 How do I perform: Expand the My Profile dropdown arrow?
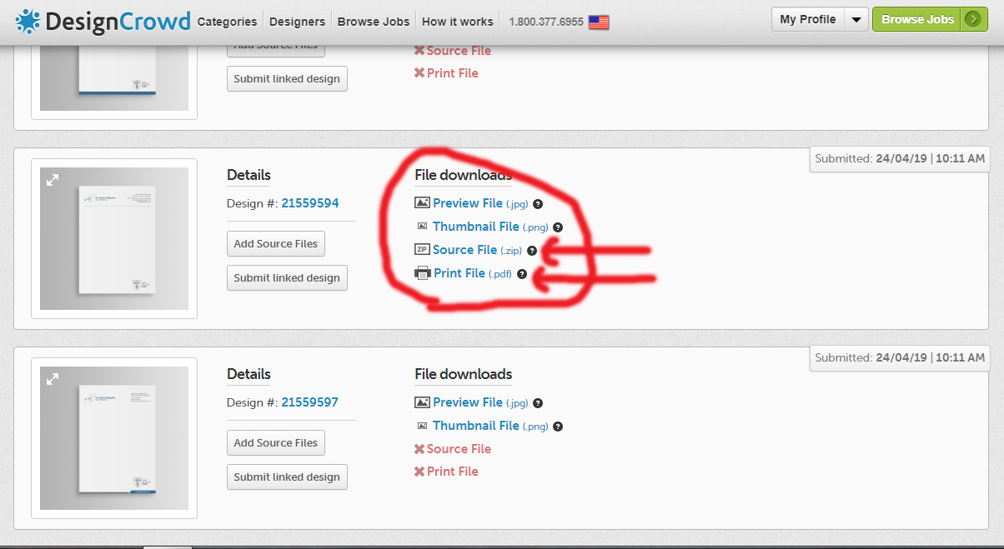(856, 20)
